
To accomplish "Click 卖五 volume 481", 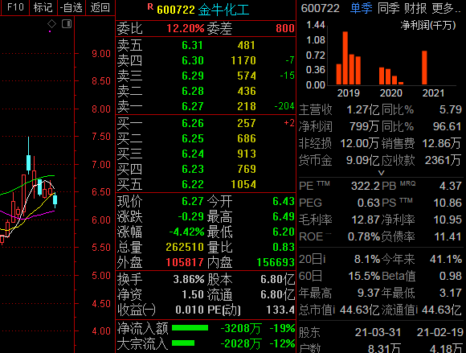I will point(247,45).
